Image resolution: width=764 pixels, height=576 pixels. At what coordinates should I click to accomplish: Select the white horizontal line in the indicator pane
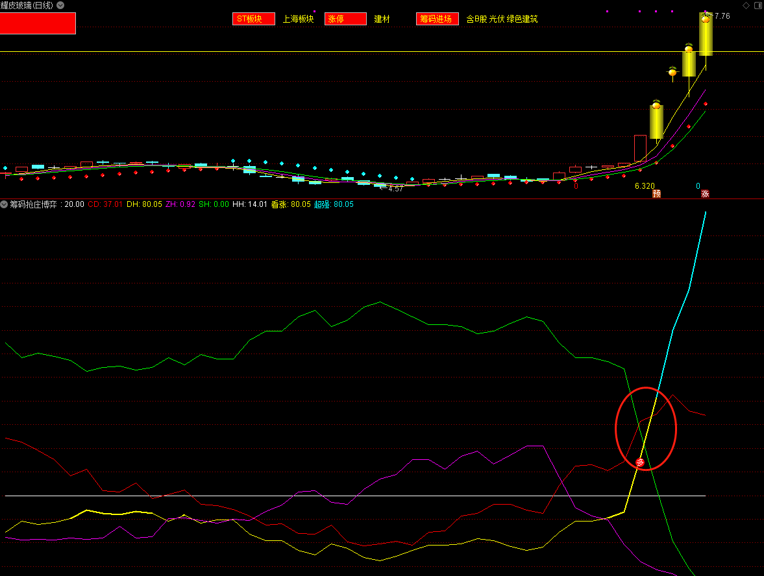click(x=355, y=496)
